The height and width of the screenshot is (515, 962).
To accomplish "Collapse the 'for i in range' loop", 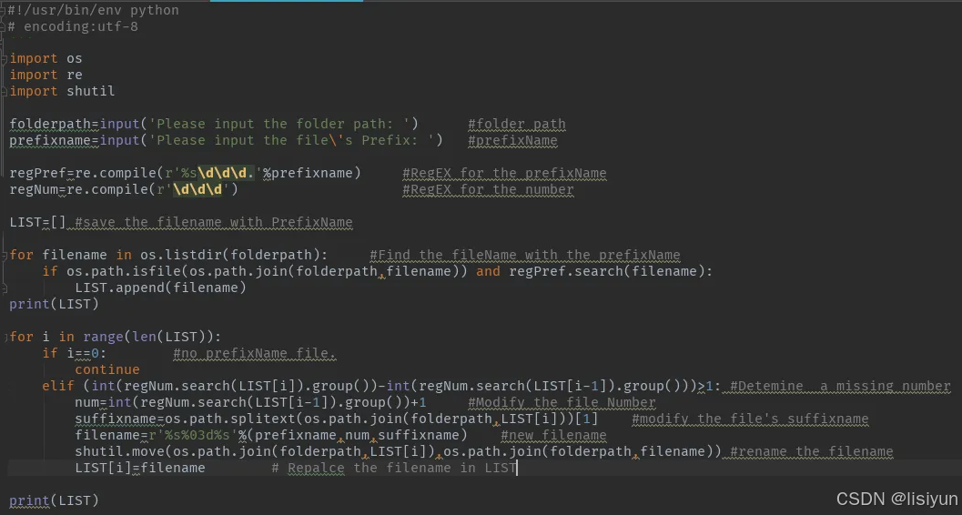I will pos(5,338).
